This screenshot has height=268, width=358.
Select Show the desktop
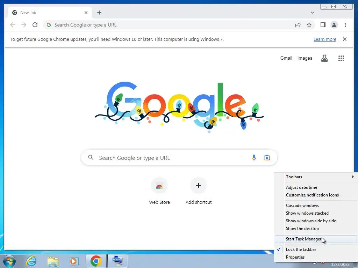point(316,229)
